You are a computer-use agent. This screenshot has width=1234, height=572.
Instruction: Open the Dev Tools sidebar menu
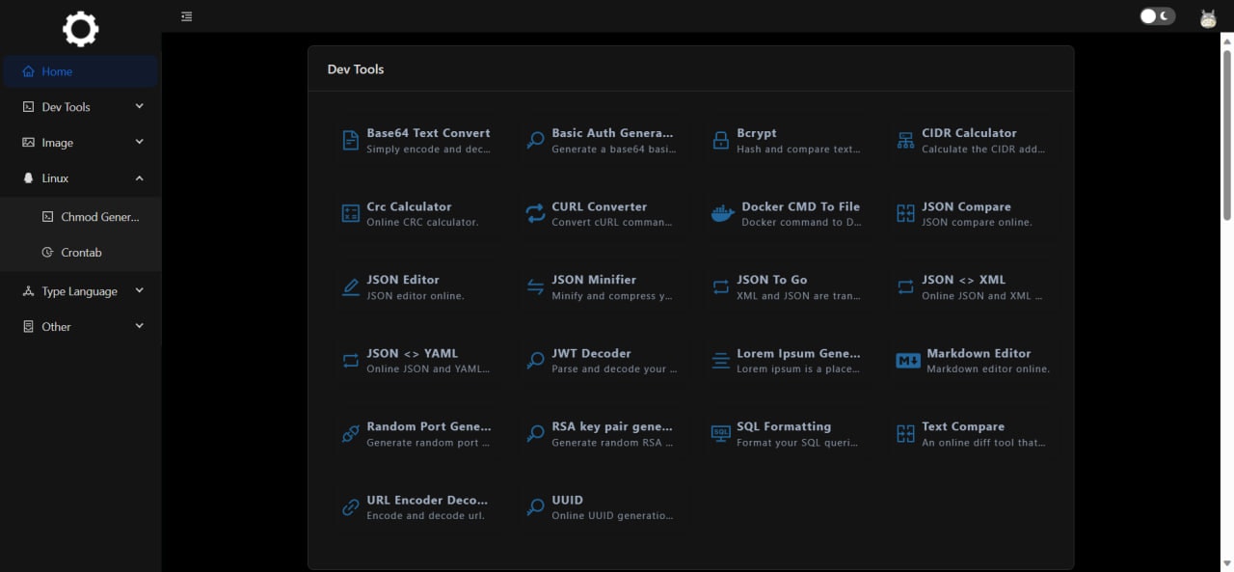(80, 106)
